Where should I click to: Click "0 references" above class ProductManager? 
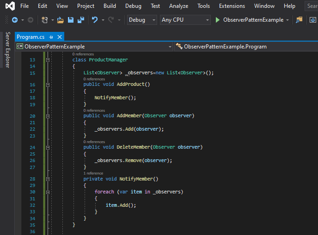point(83,54)
